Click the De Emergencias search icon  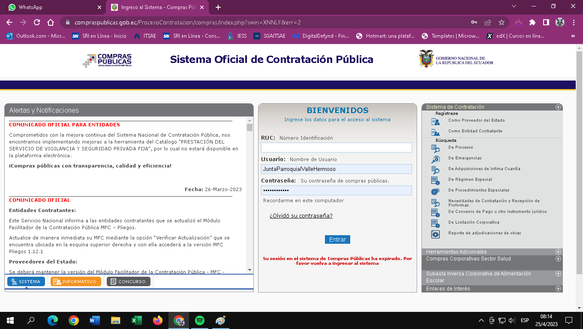pyautogui.click(x=435, y=159)
